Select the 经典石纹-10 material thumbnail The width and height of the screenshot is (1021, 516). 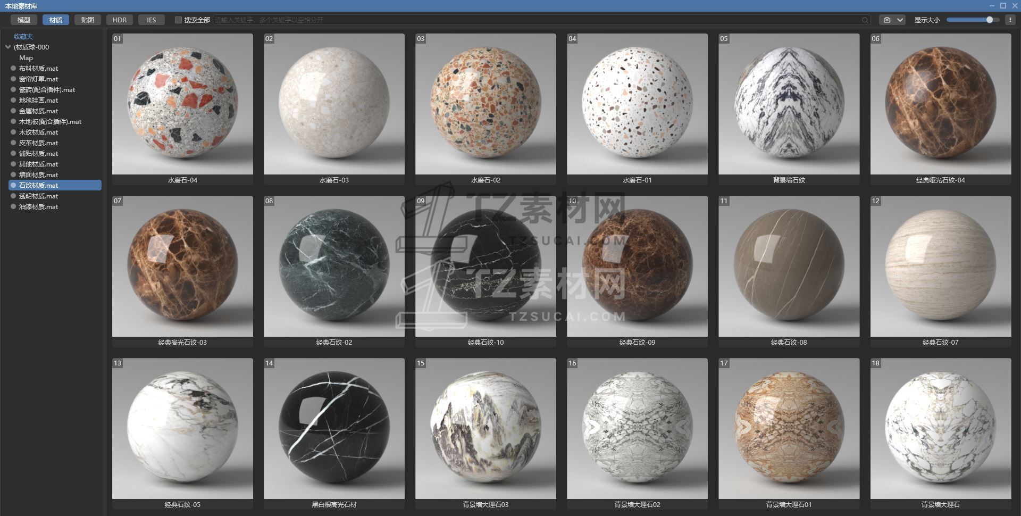pos(486,267)
